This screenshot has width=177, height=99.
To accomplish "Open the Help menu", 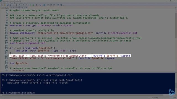I will pos(25,3).
